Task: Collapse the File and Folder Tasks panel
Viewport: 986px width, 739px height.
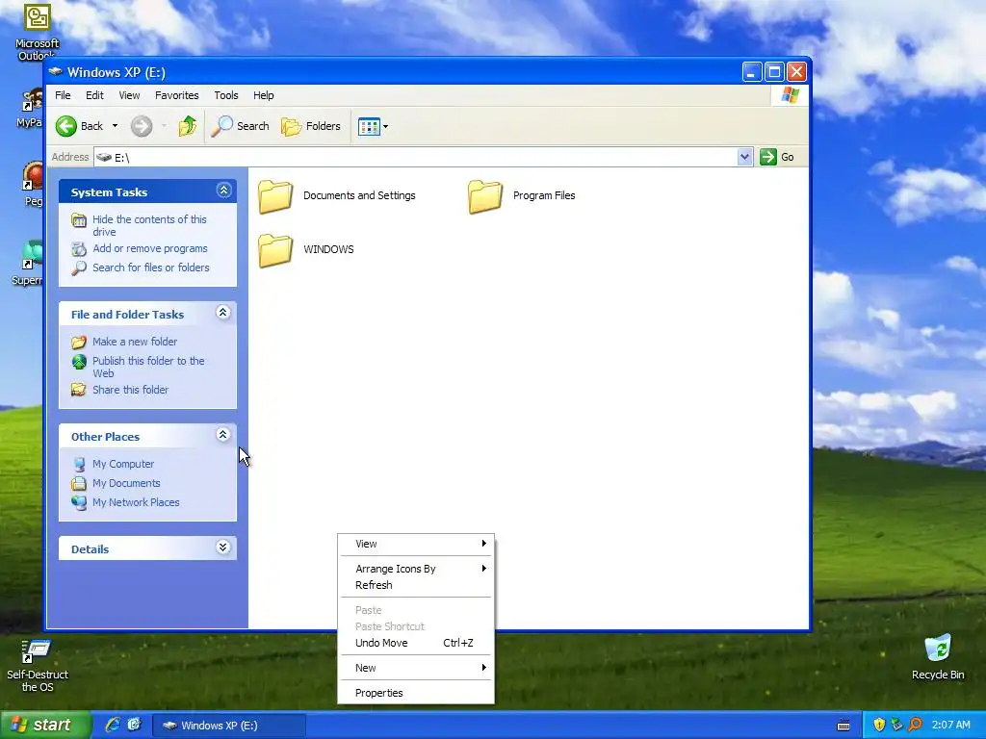Action: pos(222,313)
